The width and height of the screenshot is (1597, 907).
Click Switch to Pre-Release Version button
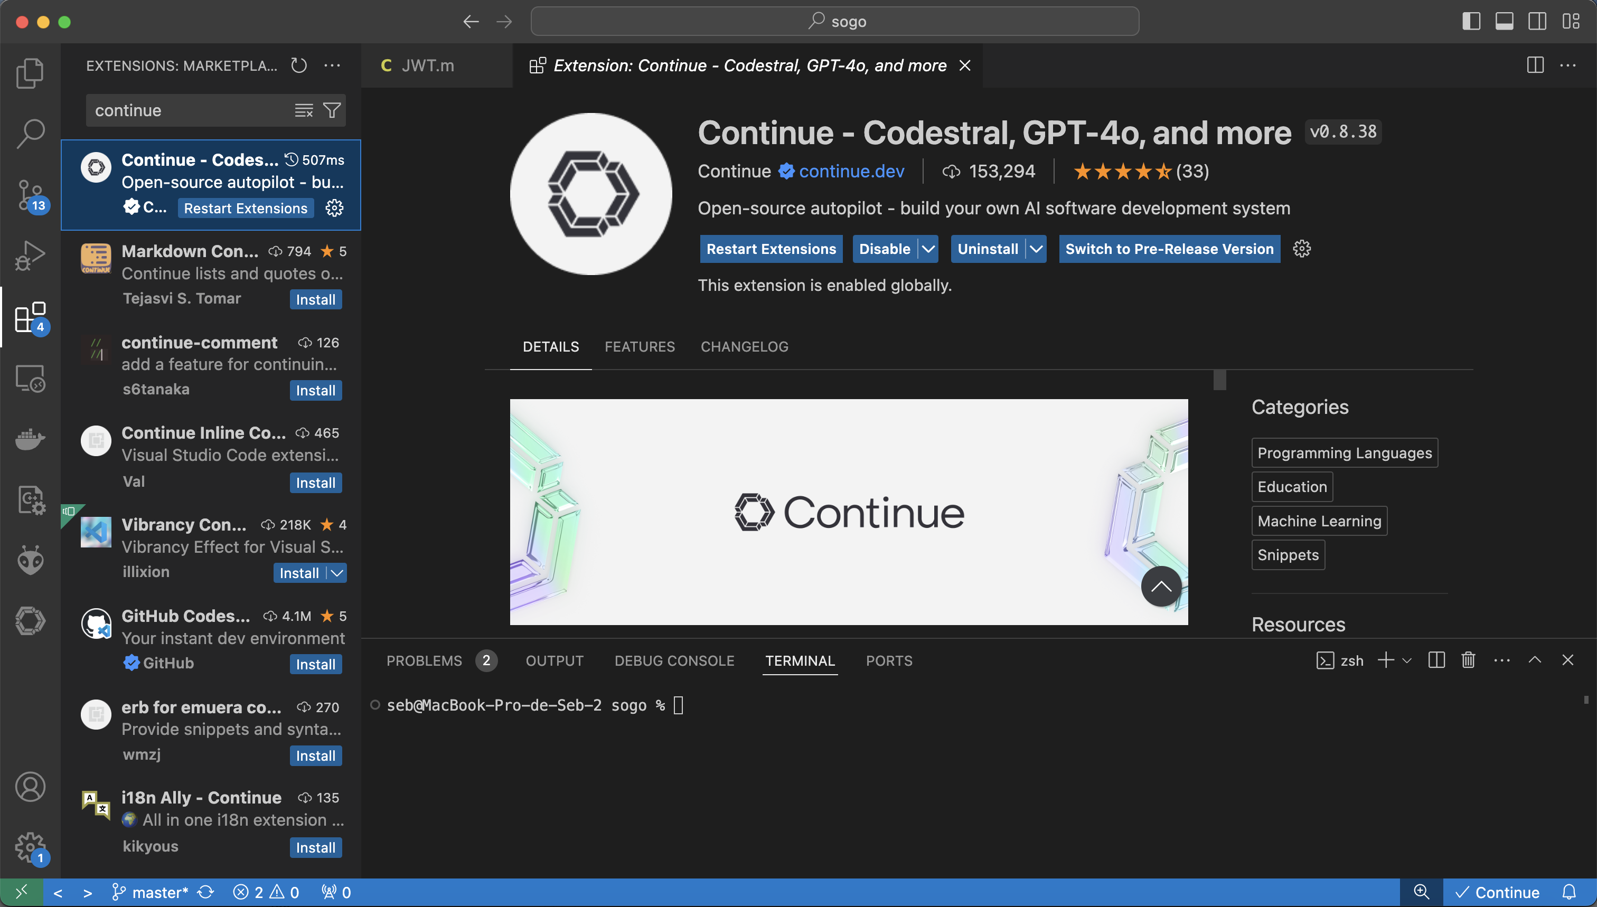(x=1169, y=249)
